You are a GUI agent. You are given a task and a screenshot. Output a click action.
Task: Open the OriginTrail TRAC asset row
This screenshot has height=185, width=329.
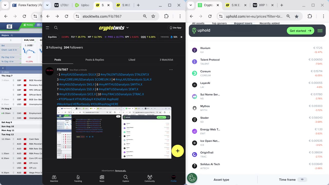click(x=257, y=154)
